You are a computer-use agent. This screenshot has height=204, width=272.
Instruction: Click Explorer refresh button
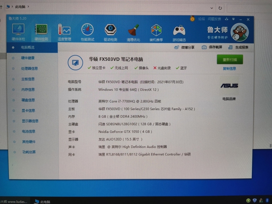pyautogui.click(x=220, y=8)
